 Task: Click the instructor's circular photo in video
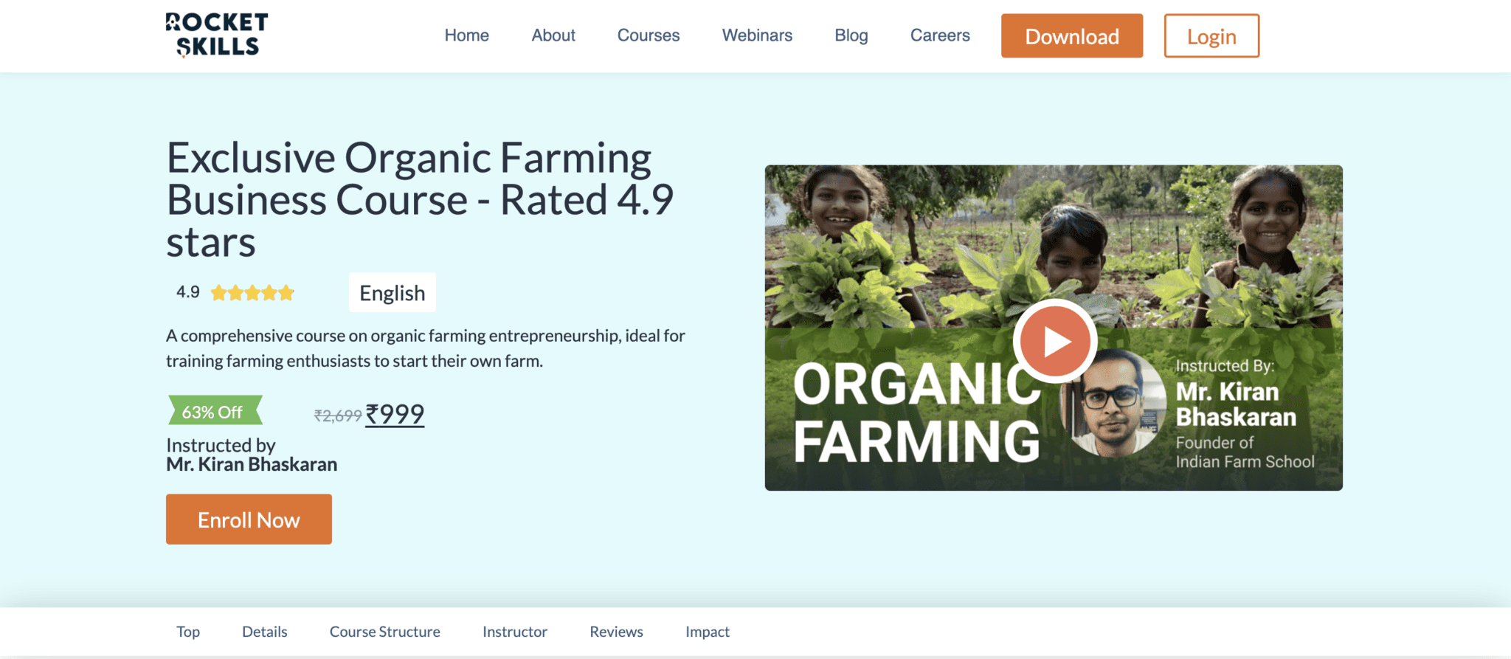1113,403
